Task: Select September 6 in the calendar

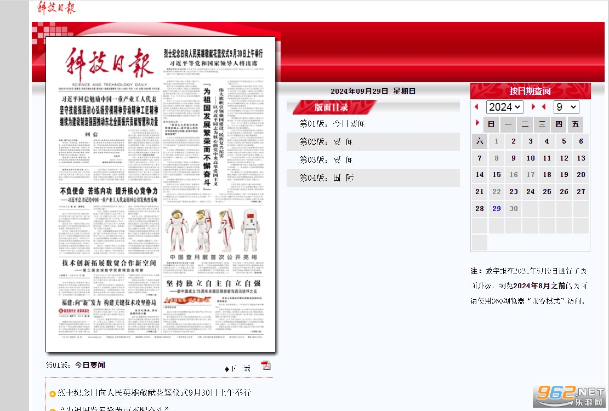Action: click(581, 141)
